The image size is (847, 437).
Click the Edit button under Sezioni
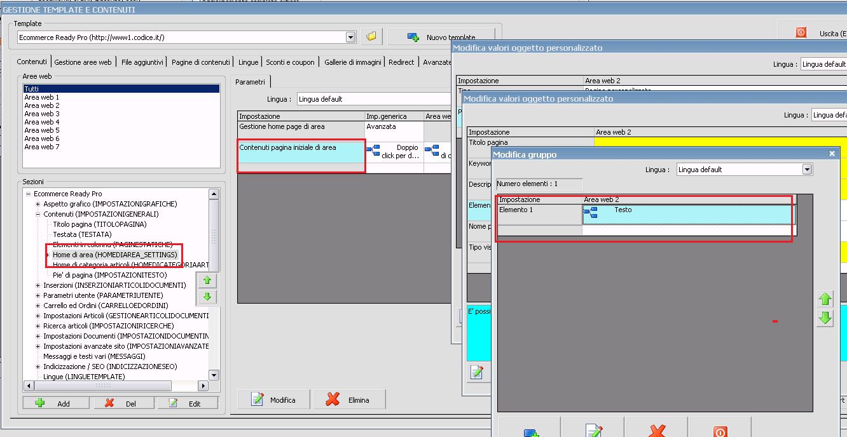188,403
